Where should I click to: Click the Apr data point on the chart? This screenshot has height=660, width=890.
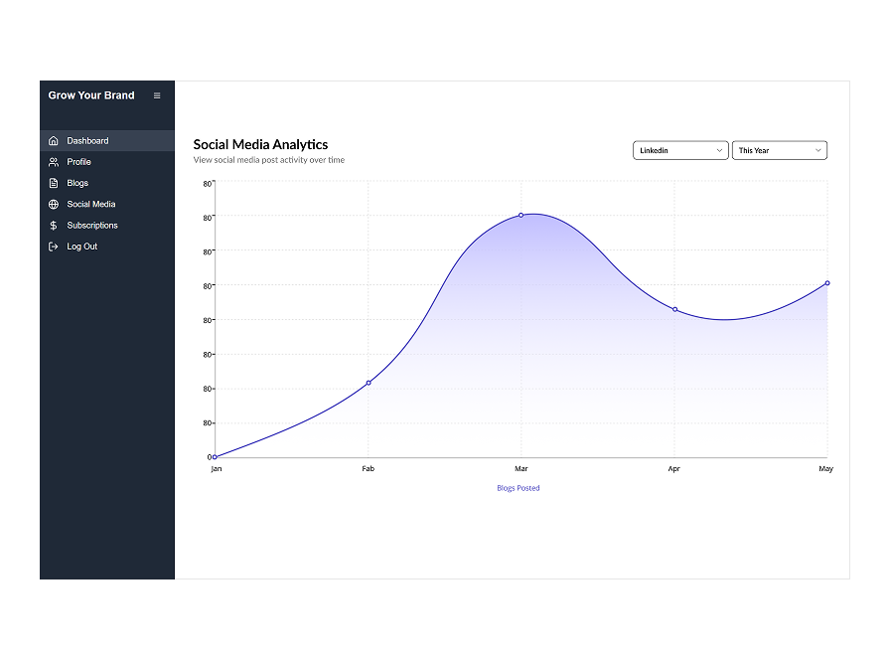(674, 309)
